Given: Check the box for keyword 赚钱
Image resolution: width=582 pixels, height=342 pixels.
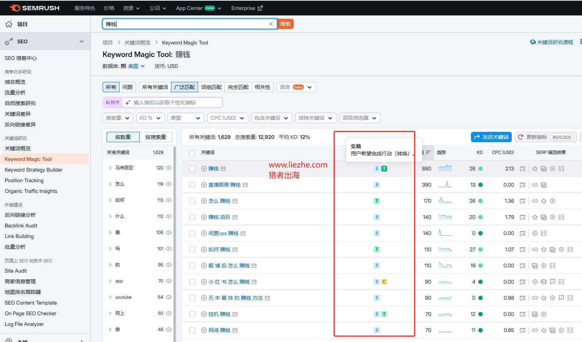Looking at the screenshot, I should 192,169.
